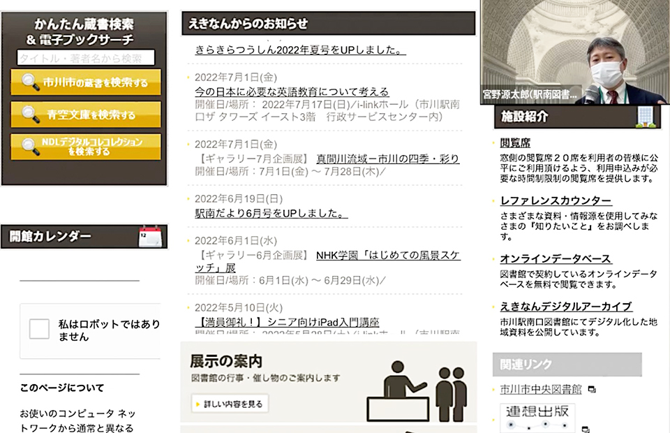Open the えきなんデジタルアーカイブ link

pyautogui.click(x=565, y=306)
